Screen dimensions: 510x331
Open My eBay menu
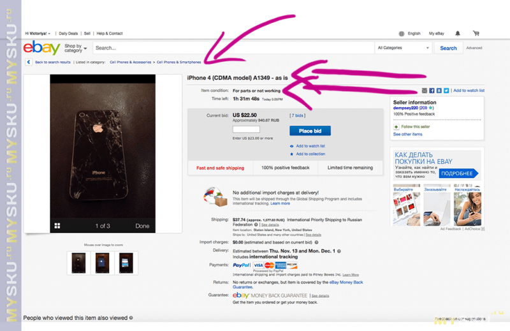(437, 34)
